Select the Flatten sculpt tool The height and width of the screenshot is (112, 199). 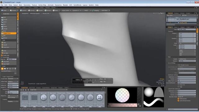coord(9,26)
